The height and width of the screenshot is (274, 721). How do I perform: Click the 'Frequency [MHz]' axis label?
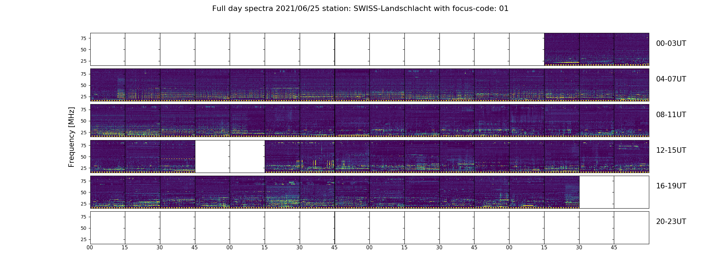(x=71, y=137)
